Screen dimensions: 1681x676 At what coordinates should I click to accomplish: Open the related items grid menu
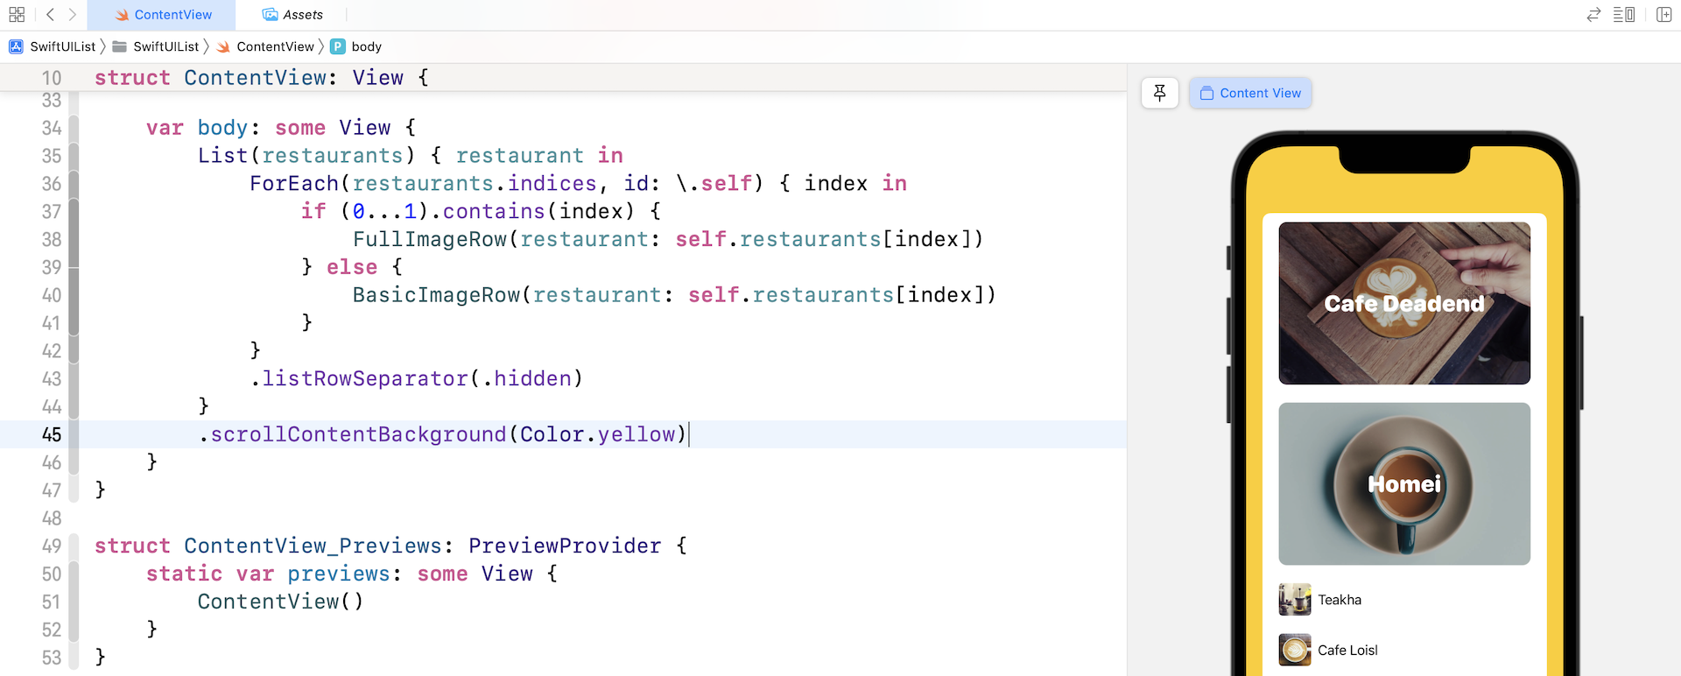click(x=17, y=15)
